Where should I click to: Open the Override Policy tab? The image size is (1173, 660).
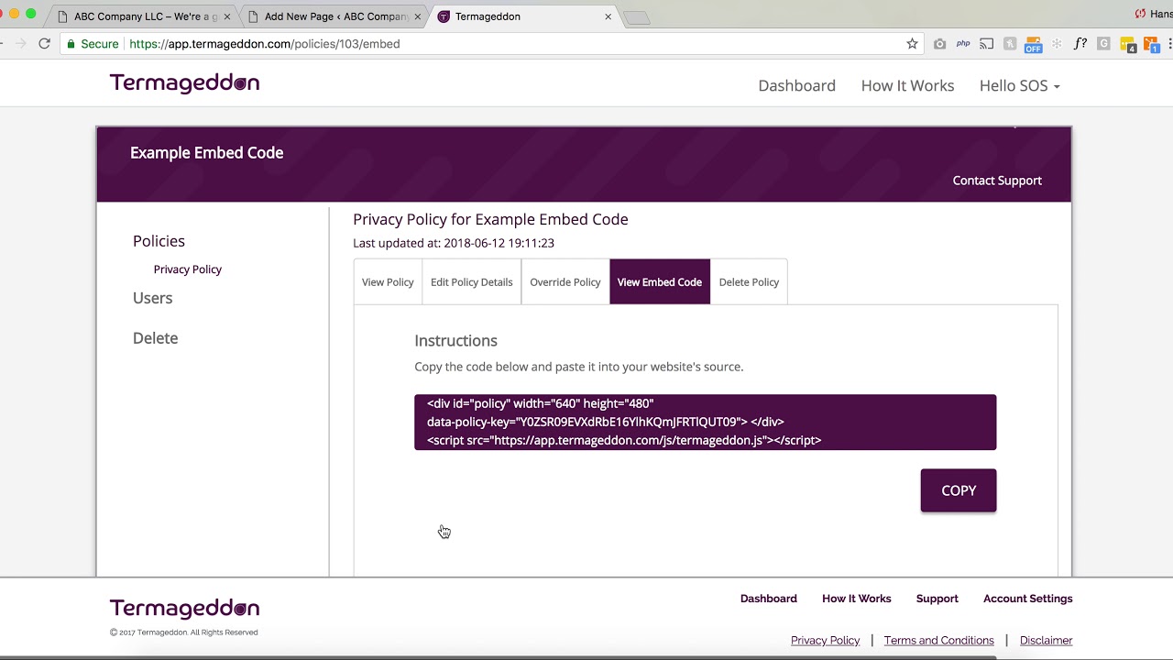(x=565, y=282)
